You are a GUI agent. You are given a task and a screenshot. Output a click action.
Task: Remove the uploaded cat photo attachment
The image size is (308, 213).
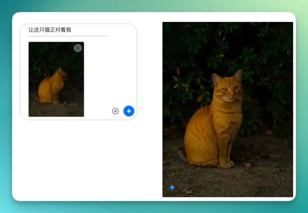coord(78,48)
